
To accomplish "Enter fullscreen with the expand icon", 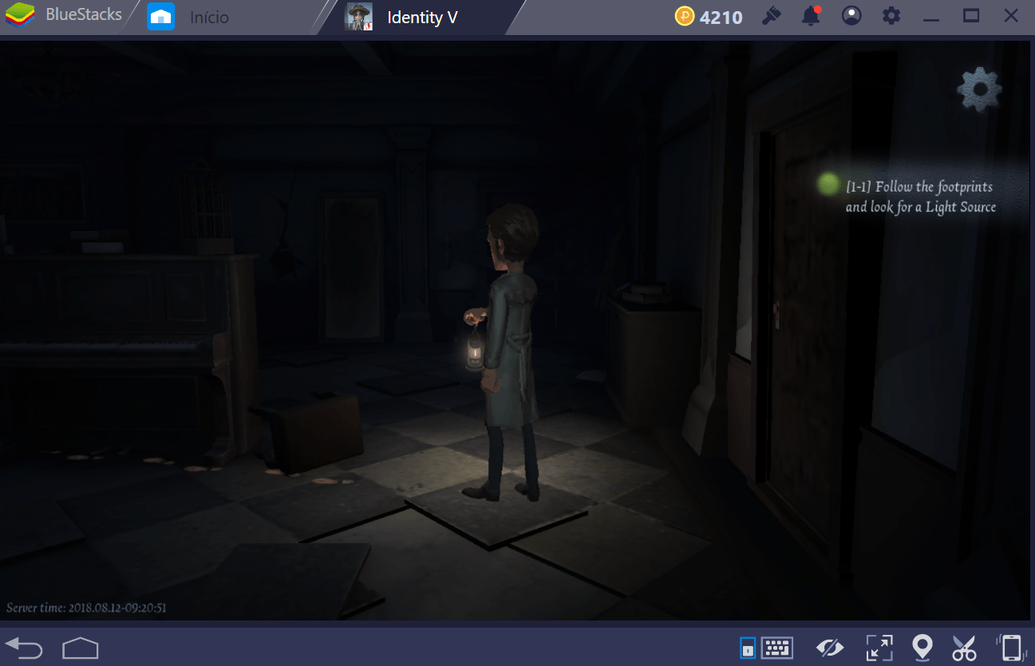I will (x=879, y=647).
